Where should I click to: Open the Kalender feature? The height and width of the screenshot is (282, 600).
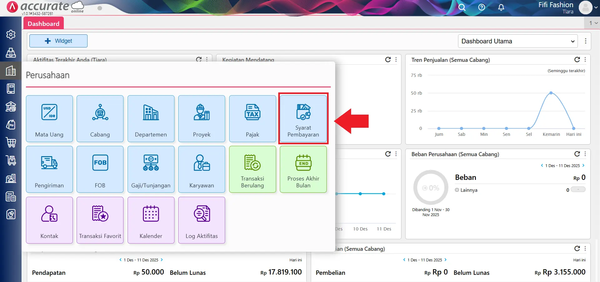point(151,220)
